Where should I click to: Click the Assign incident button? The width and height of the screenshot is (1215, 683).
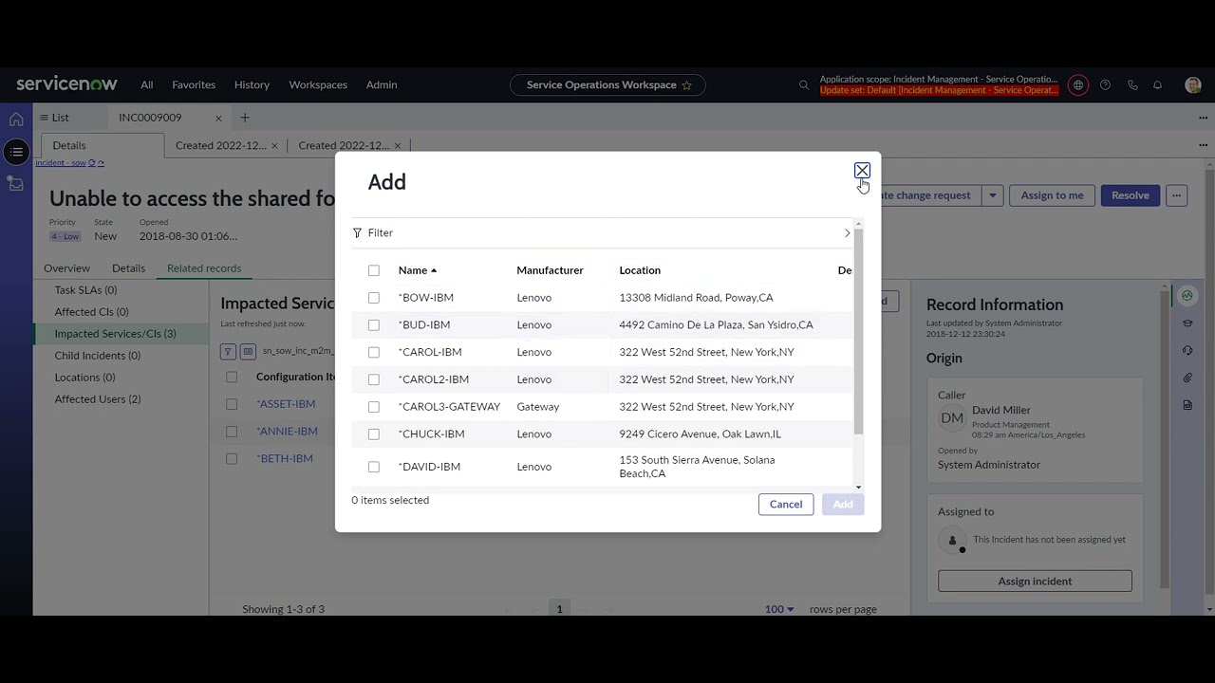pos(1035,581)
